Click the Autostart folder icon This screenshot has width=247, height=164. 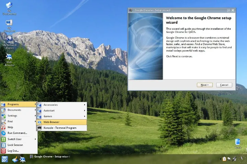(x=39, y=111)
